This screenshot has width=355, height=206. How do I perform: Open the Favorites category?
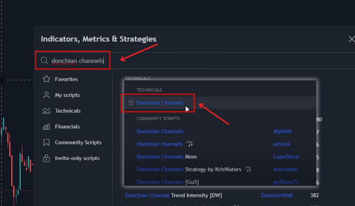pos(60,79)
